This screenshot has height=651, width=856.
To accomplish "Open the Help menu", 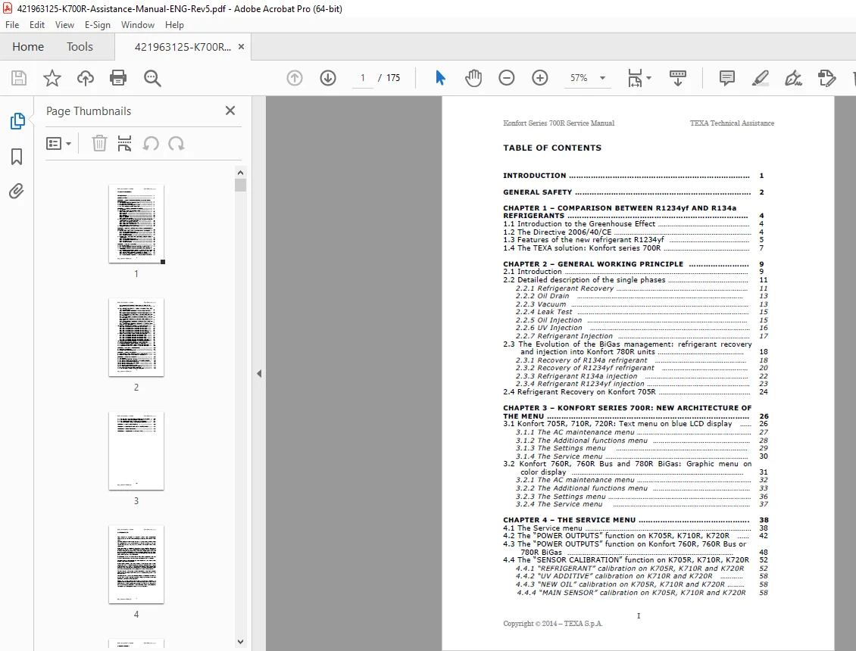I will coord(175,24).
